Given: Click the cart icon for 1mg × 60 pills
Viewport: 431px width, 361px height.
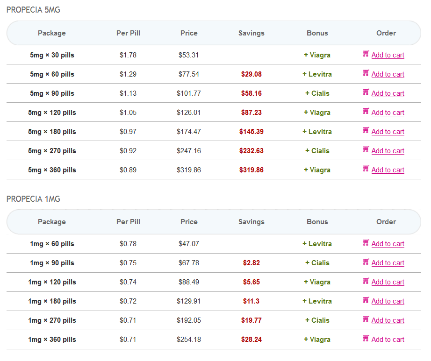Looking at the screenshot, I should tap(366, 243).
